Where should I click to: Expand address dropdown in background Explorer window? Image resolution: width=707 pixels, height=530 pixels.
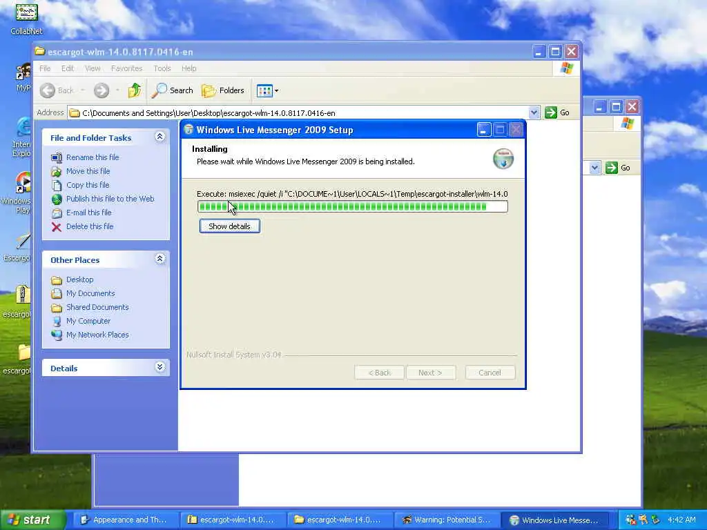[594, 168]
